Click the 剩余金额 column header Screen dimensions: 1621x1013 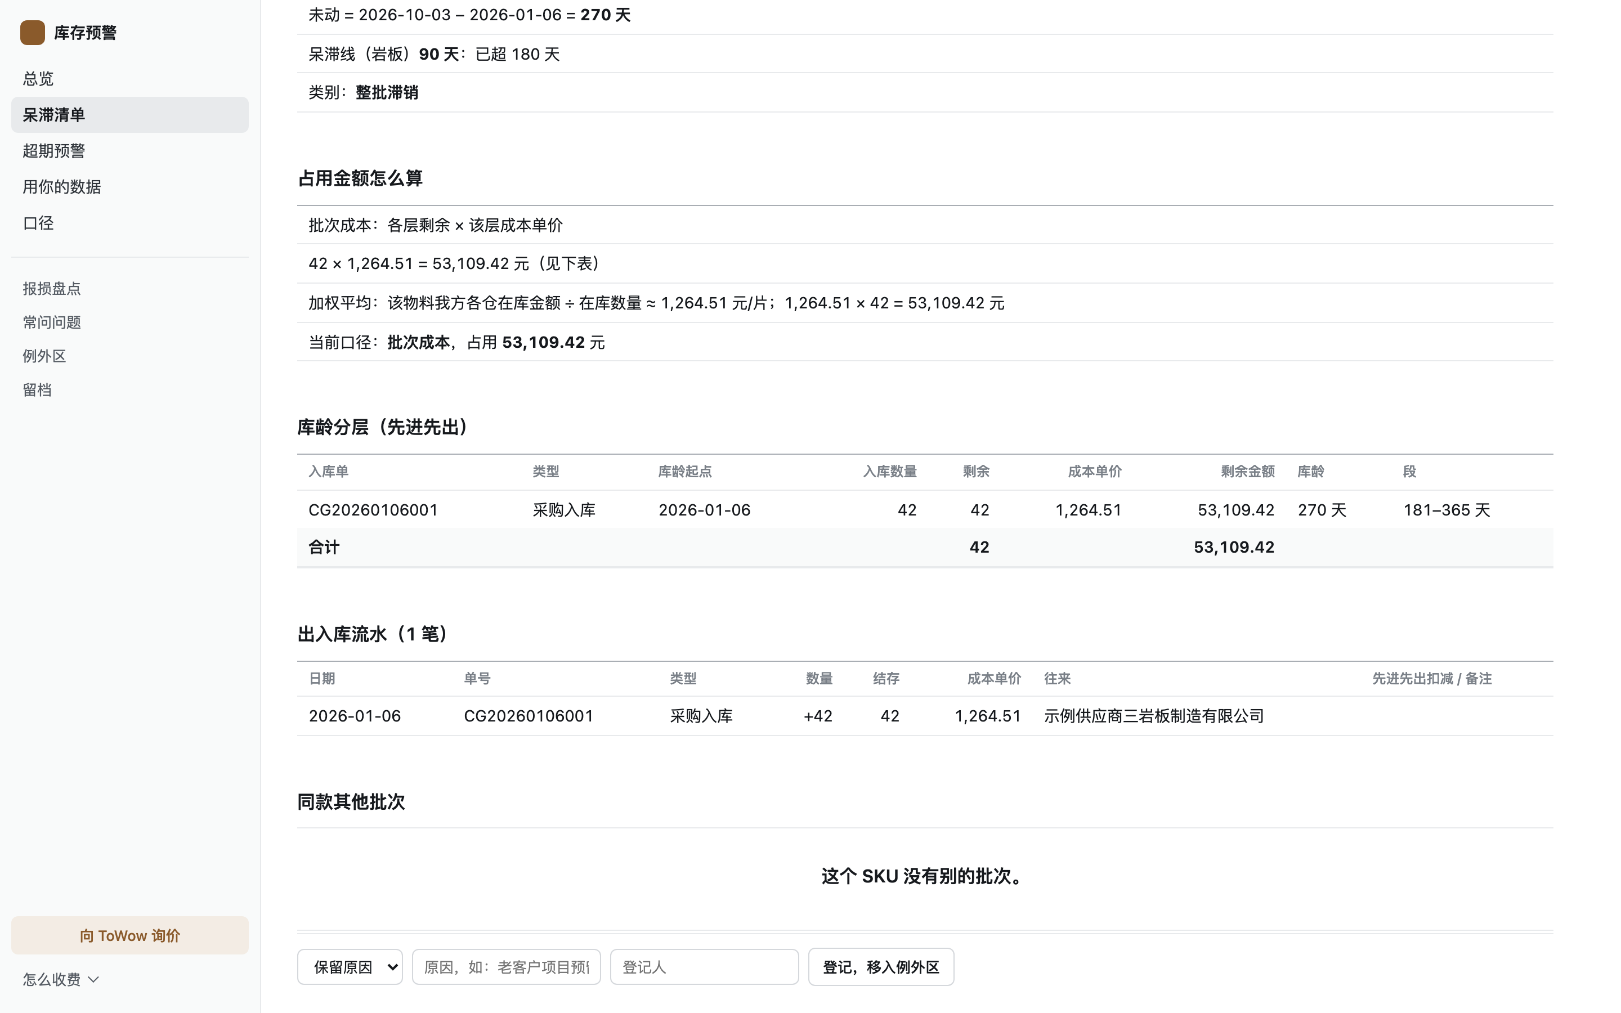click(1247, 471)
